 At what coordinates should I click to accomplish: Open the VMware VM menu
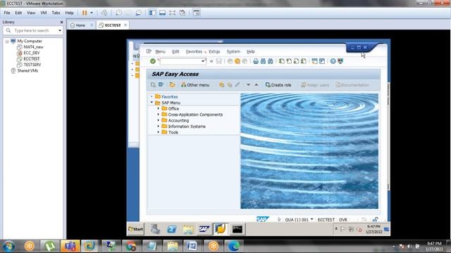(x=44, y=13)
